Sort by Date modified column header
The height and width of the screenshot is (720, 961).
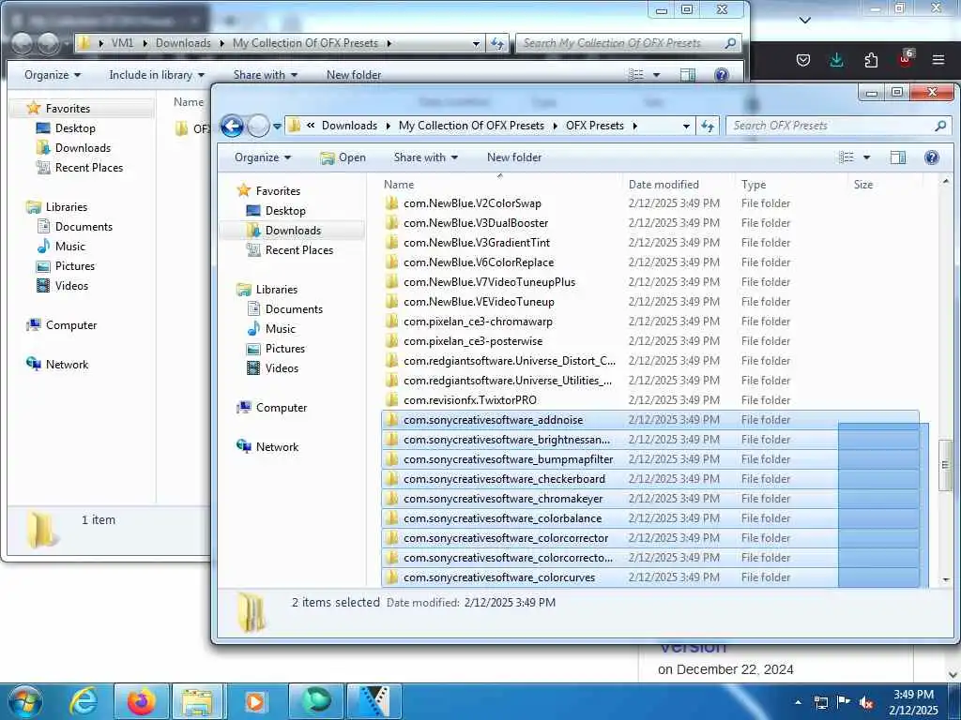point(664,185)
